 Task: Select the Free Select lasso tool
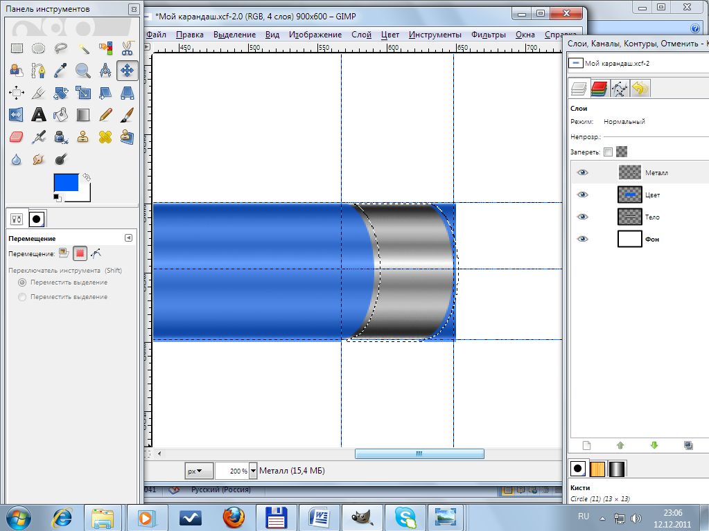pyautogui.click(x=60, y=48)
